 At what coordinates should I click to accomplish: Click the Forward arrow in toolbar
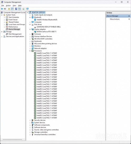(5, 9)
